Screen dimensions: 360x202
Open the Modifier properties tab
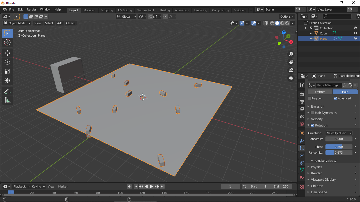301,141
